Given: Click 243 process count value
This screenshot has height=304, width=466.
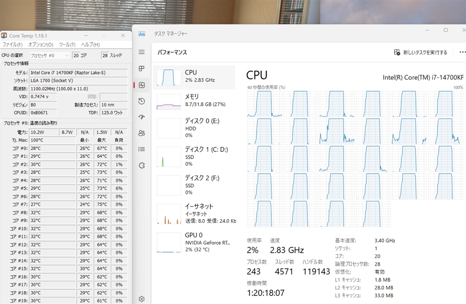Looking at the screenshot, I should click(x=253, y=272).
